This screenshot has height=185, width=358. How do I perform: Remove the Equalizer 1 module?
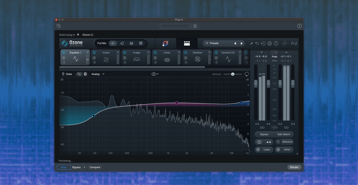88,52
